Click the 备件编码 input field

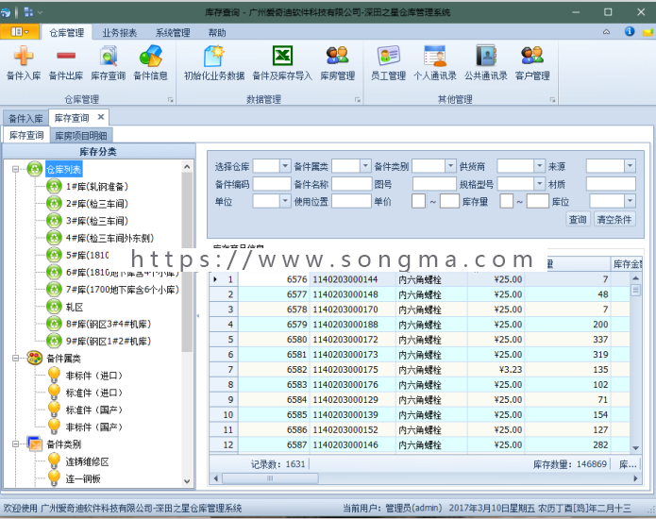pyautogui.click(x=272, y=184)
